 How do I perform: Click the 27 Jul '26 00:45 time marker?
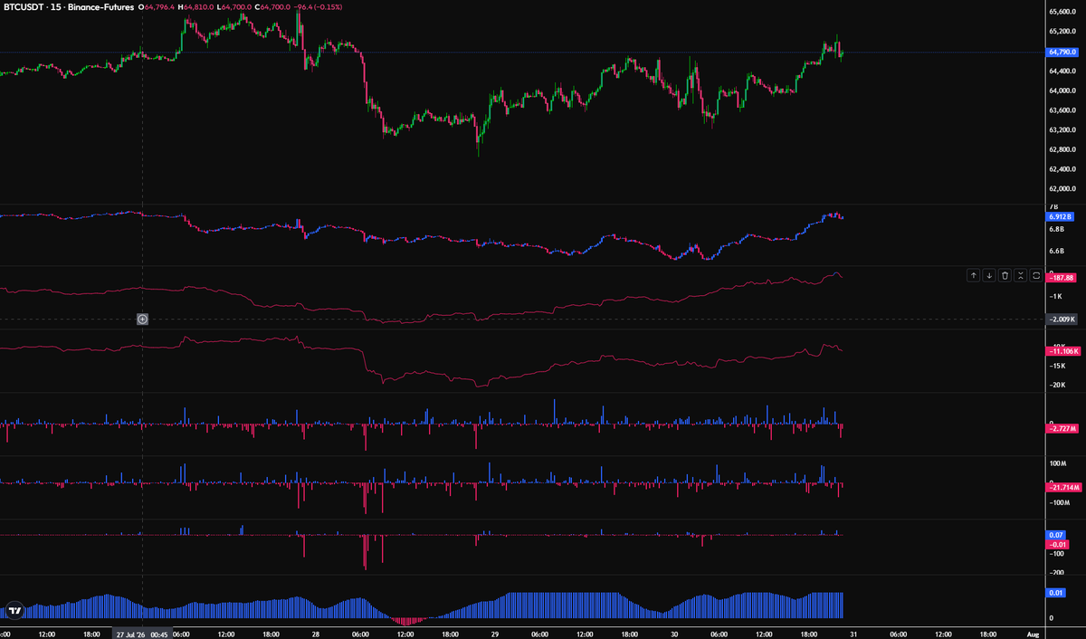tap(141, 634)
